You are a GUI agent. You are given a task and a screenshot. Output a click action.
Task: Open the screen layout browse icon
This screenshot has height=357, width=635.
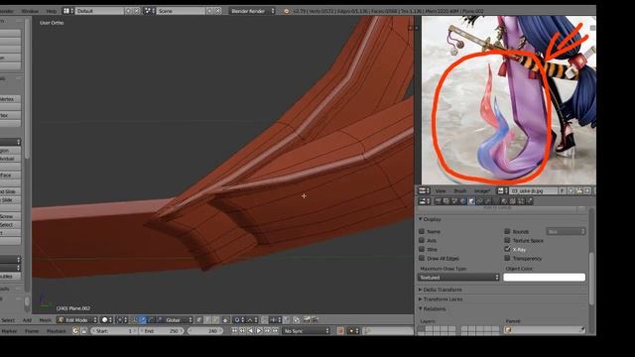click(67, 11)
